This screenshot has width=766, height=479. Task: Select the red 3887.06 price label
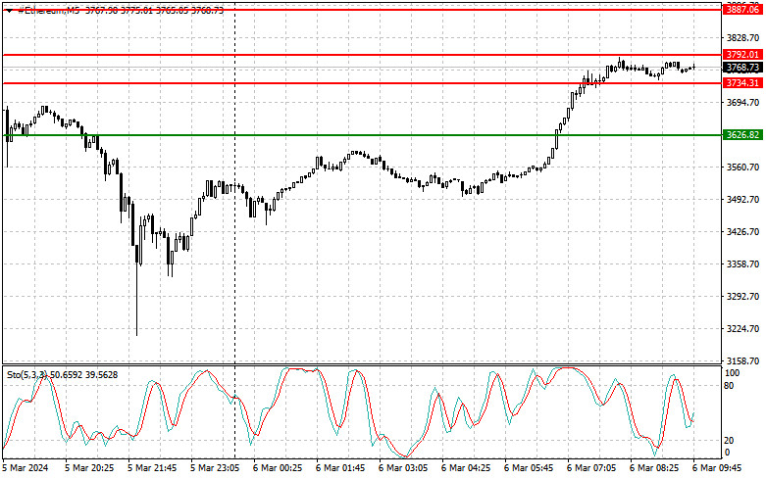pos(742,9)
